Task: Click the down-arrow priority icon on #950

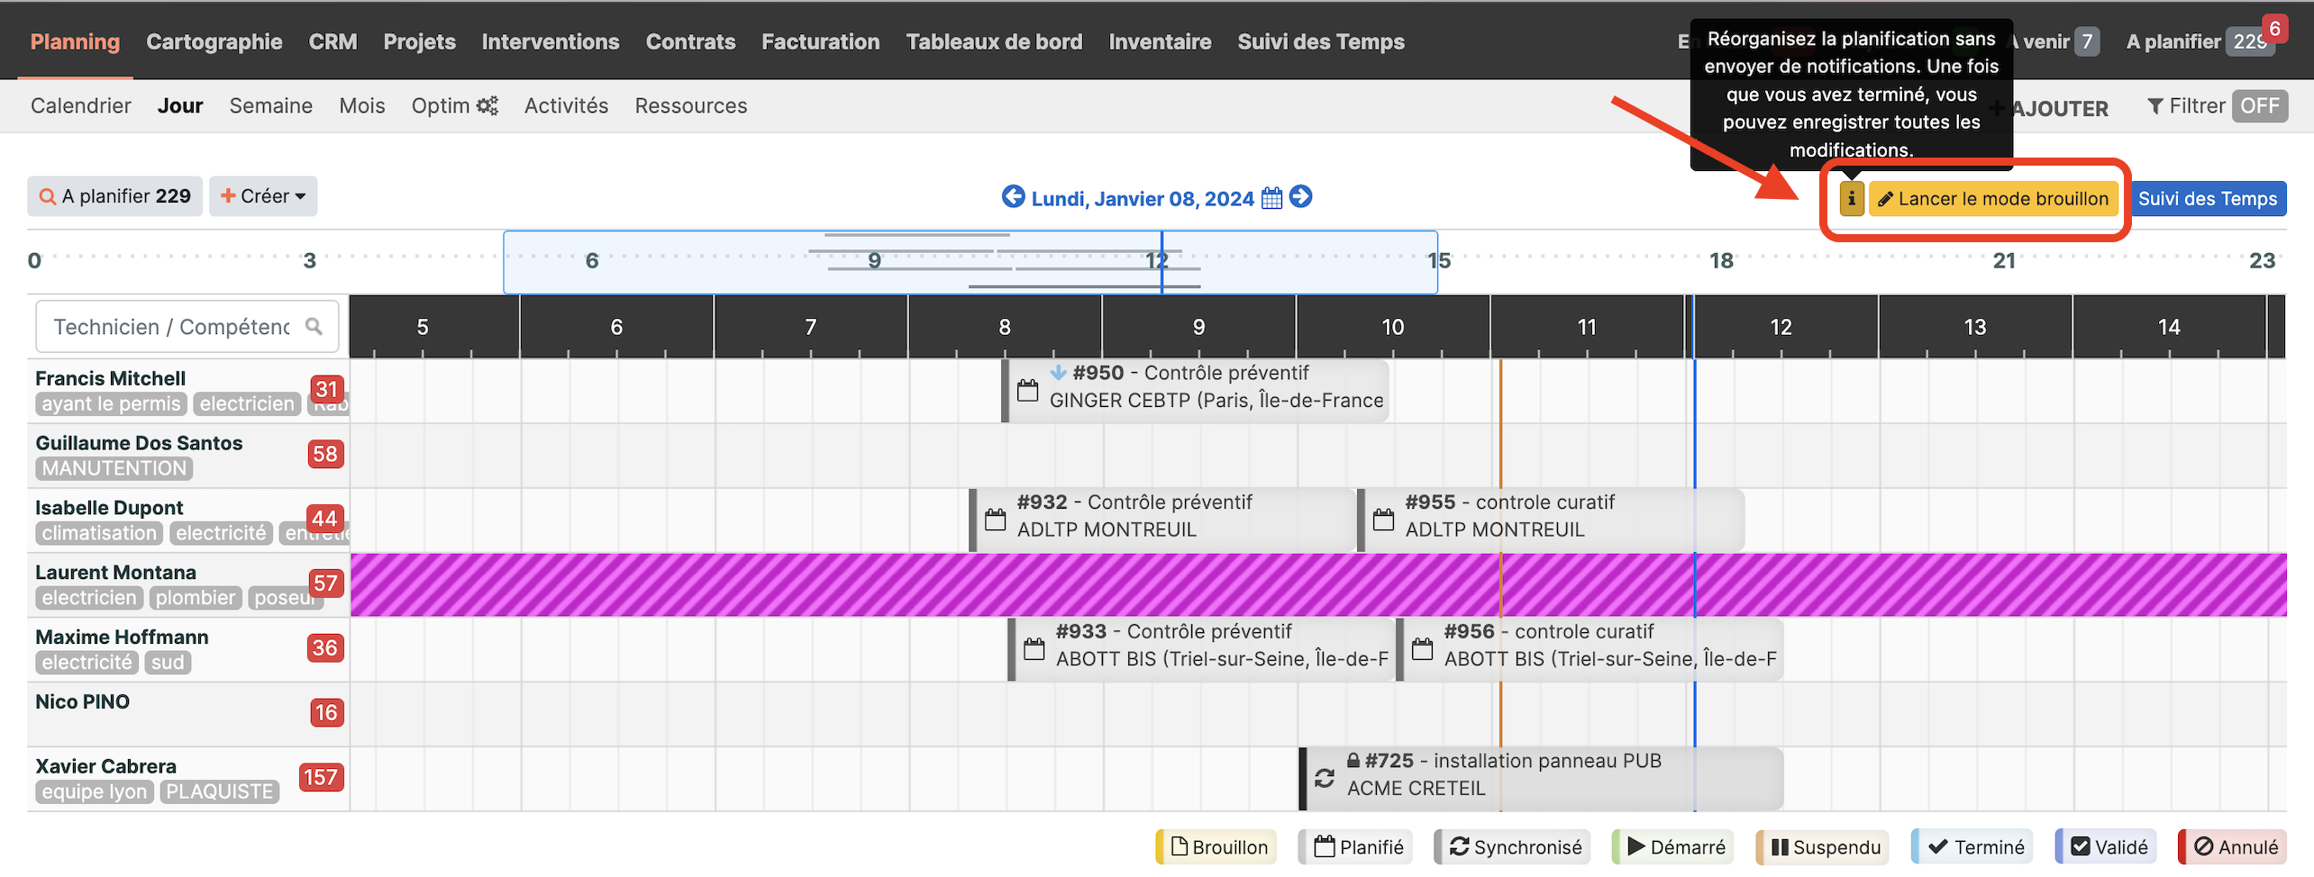Action: (x=1058, y=372)
